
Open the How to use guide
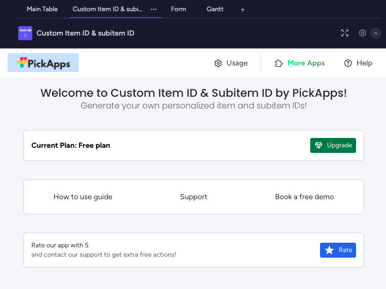tap(83, 197)
